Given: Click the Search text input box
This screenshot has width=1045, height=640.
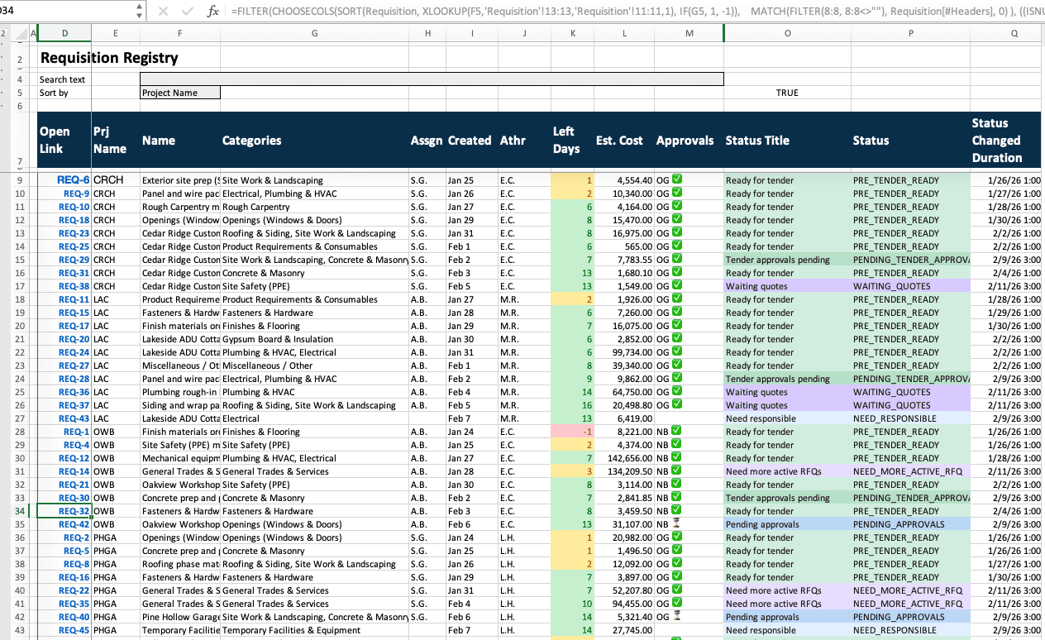Looking at the screenshot, I should click(x=432, y=79).
